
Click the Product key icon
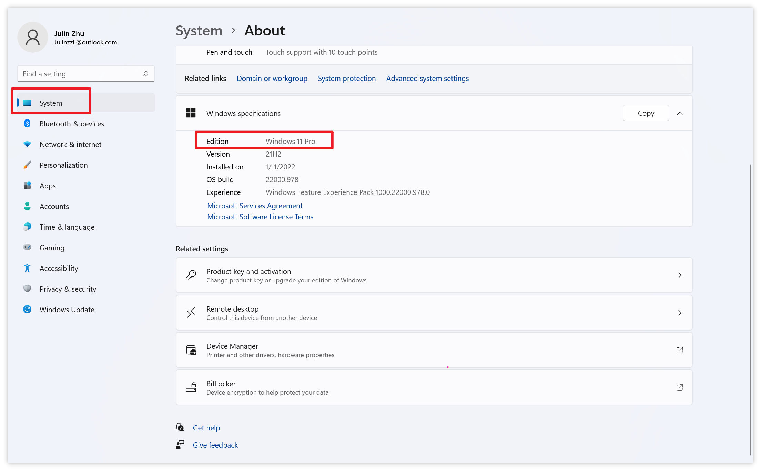(x=191, y=275)
